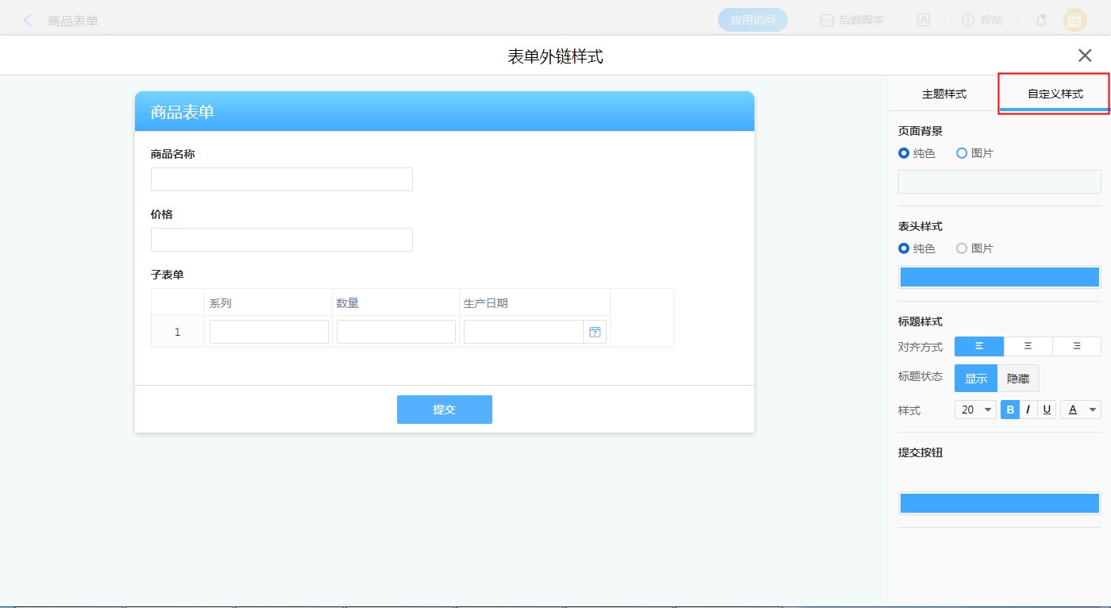Switch to the 自定义样式 tab
The width and height of the screenshot is (1111, 608).
(1055, 94)
